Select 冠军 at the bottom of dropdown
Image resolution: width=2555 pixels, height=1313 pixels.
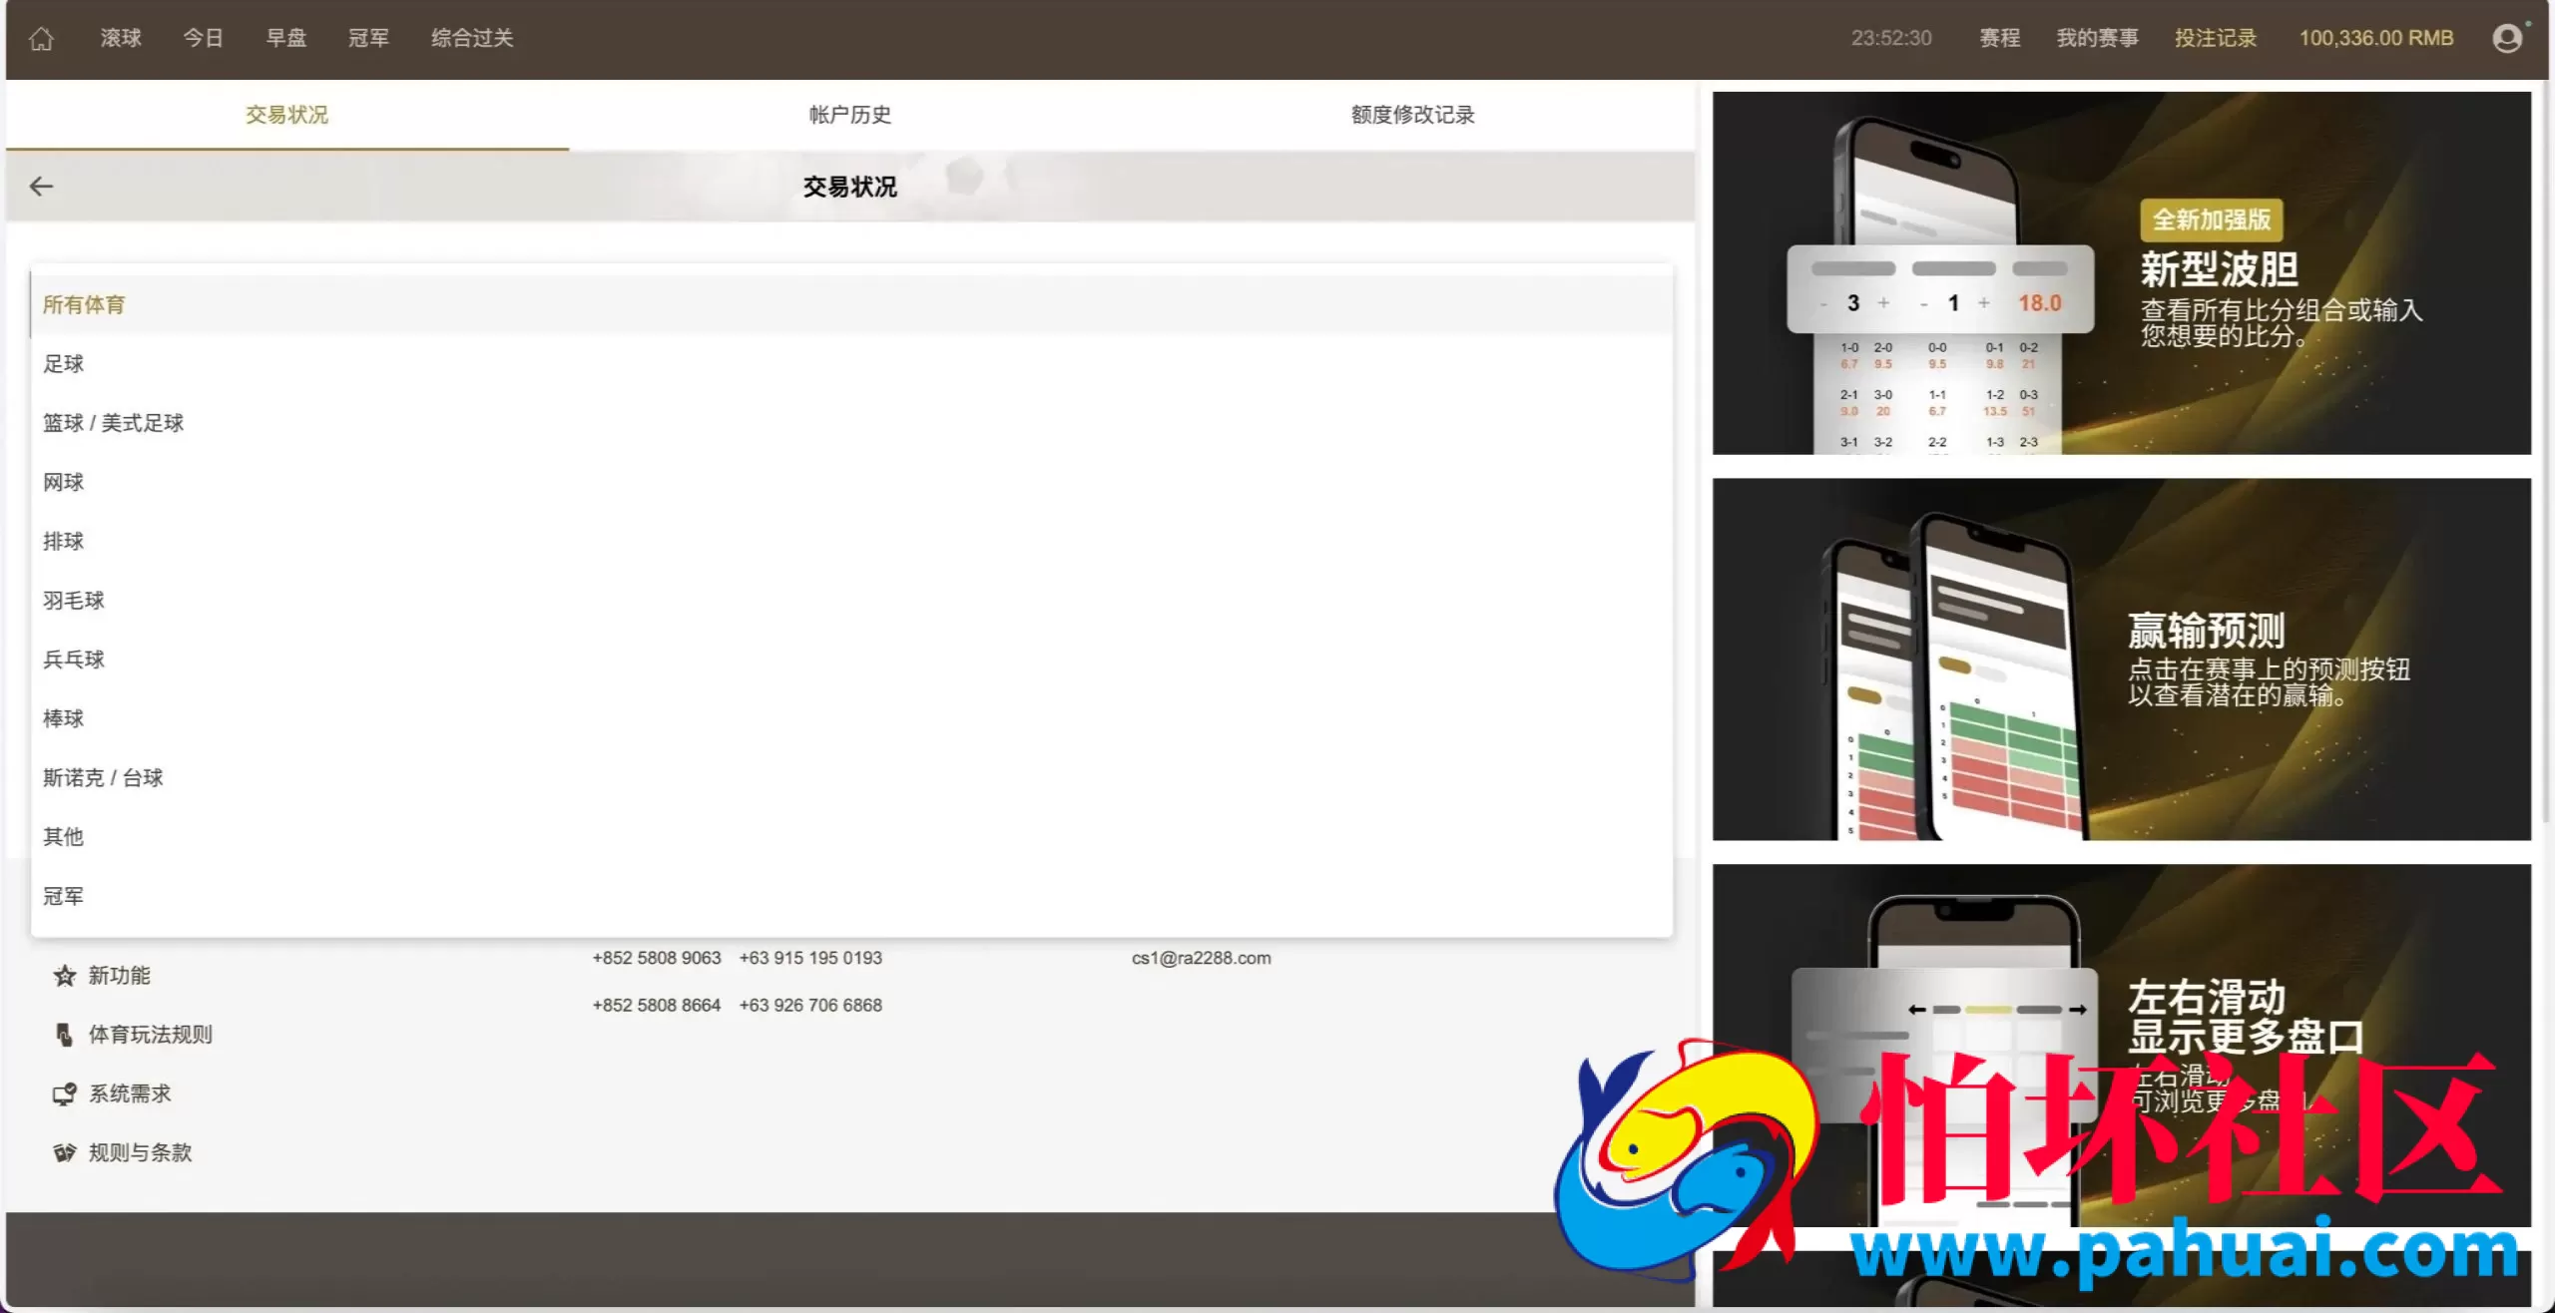pyautogui.click(x=851, y=896)
